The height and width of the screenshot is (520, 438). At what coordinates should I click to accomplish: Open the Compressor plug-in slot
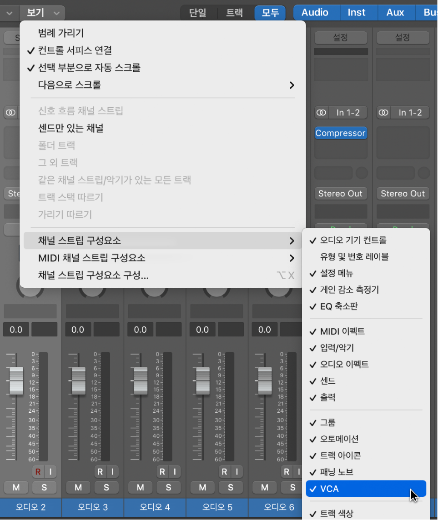(x=341, y=133)
